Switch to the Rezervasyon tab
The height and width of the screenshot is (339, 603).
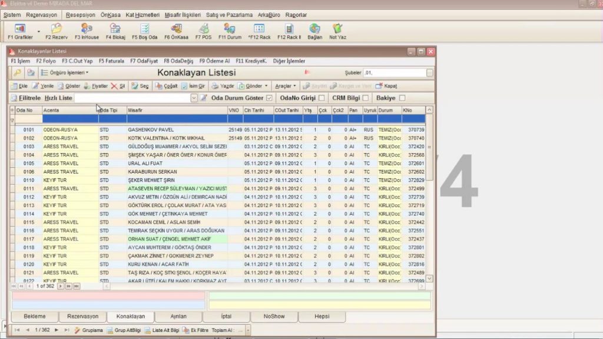[x=82, y=317]
